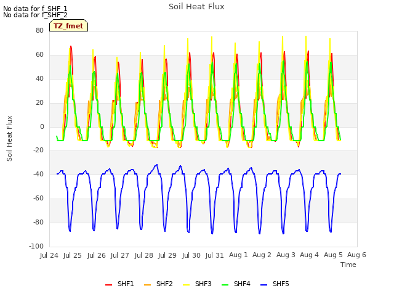Click the 60 y-axis tick label
This screenshot has height=296, width=394.
point(39,55)
